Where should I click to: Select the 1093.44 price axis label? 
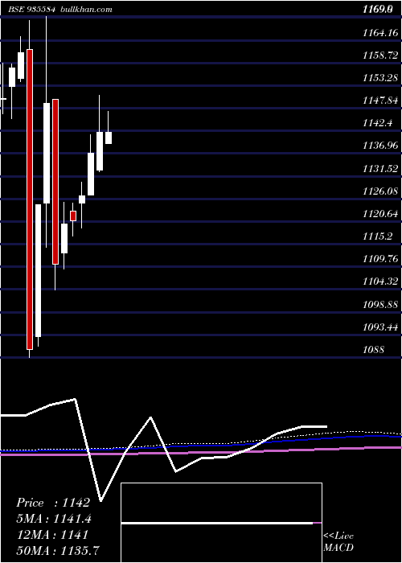tap(380, 327)
